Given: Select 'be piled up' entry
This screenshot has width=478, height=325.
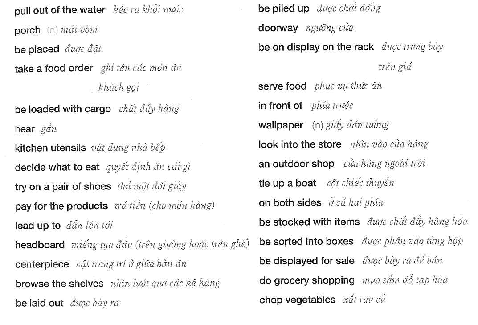Looking at the screenshot, I should [x=283, y=8].
